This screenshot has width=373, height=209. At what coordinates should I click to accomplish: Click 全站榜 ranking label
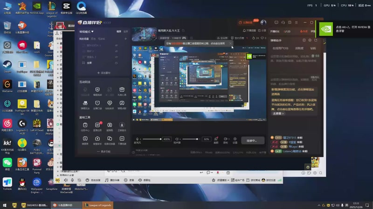click(222, 38)
